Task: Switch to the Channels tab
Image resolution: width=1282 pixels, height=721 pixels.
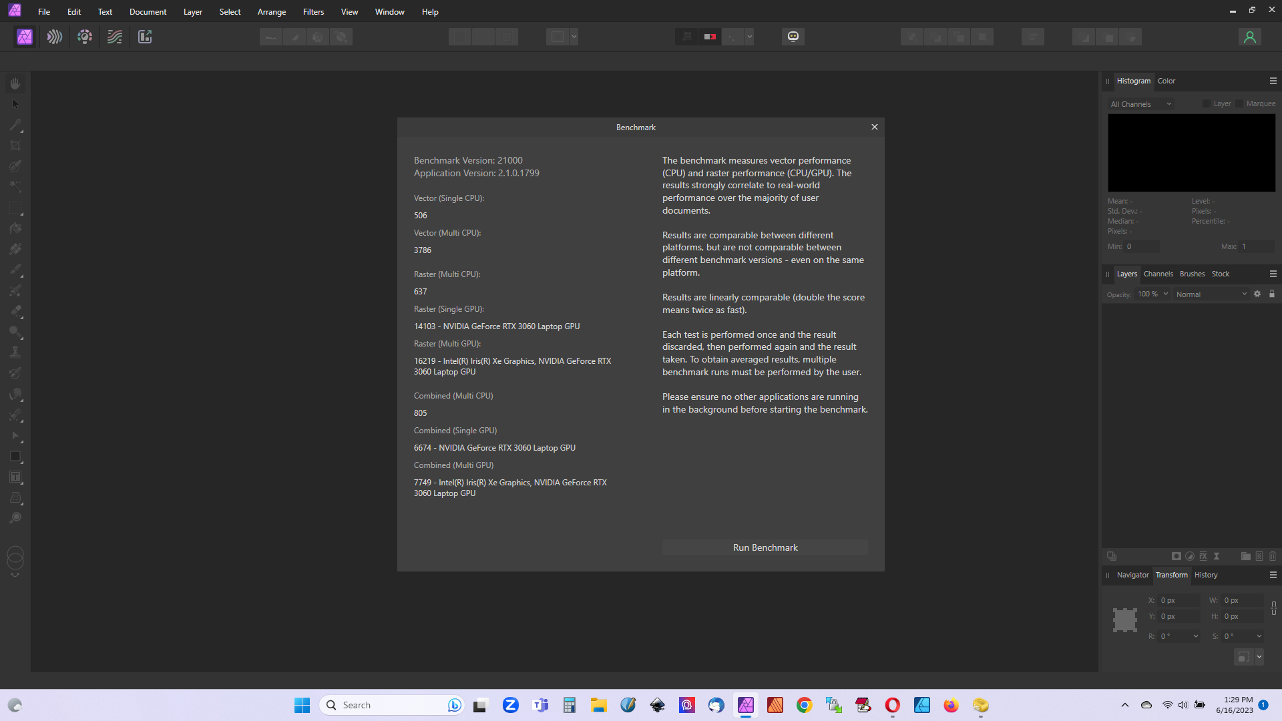Action: tap(1158, 274)
